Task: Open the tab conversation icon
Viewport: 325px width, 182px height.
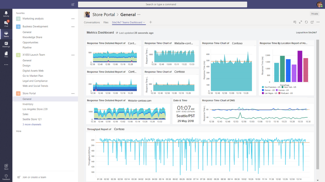Action: click(x=294, y=22)
